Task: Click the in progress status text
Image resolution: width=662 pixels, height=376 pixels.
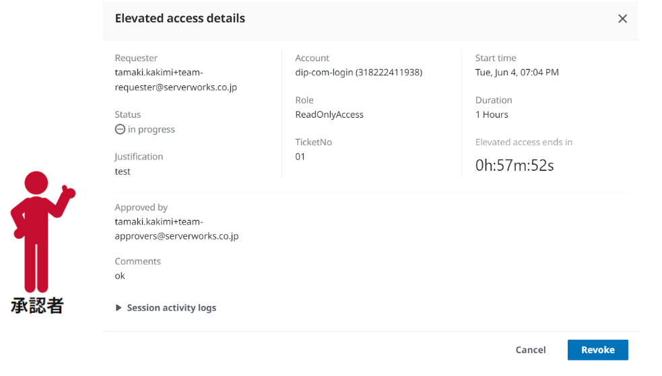Action: (151, 129)
